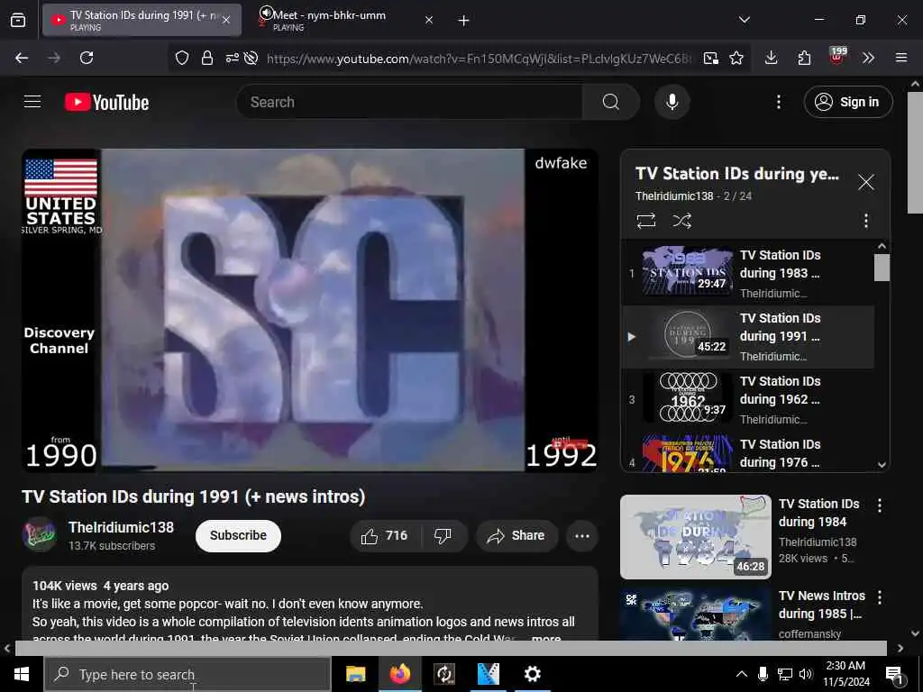
Task: Click the playlist scrollbar up arrow
Action: click(882, 246)
